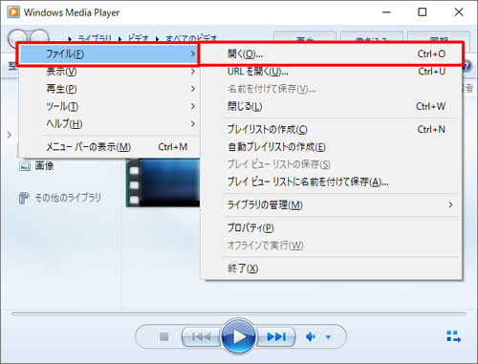Click the arrow next to ライブラリの管理(M)
This screenshot has width=478, height=364.
pyautogui.click(x=450, y=204)
